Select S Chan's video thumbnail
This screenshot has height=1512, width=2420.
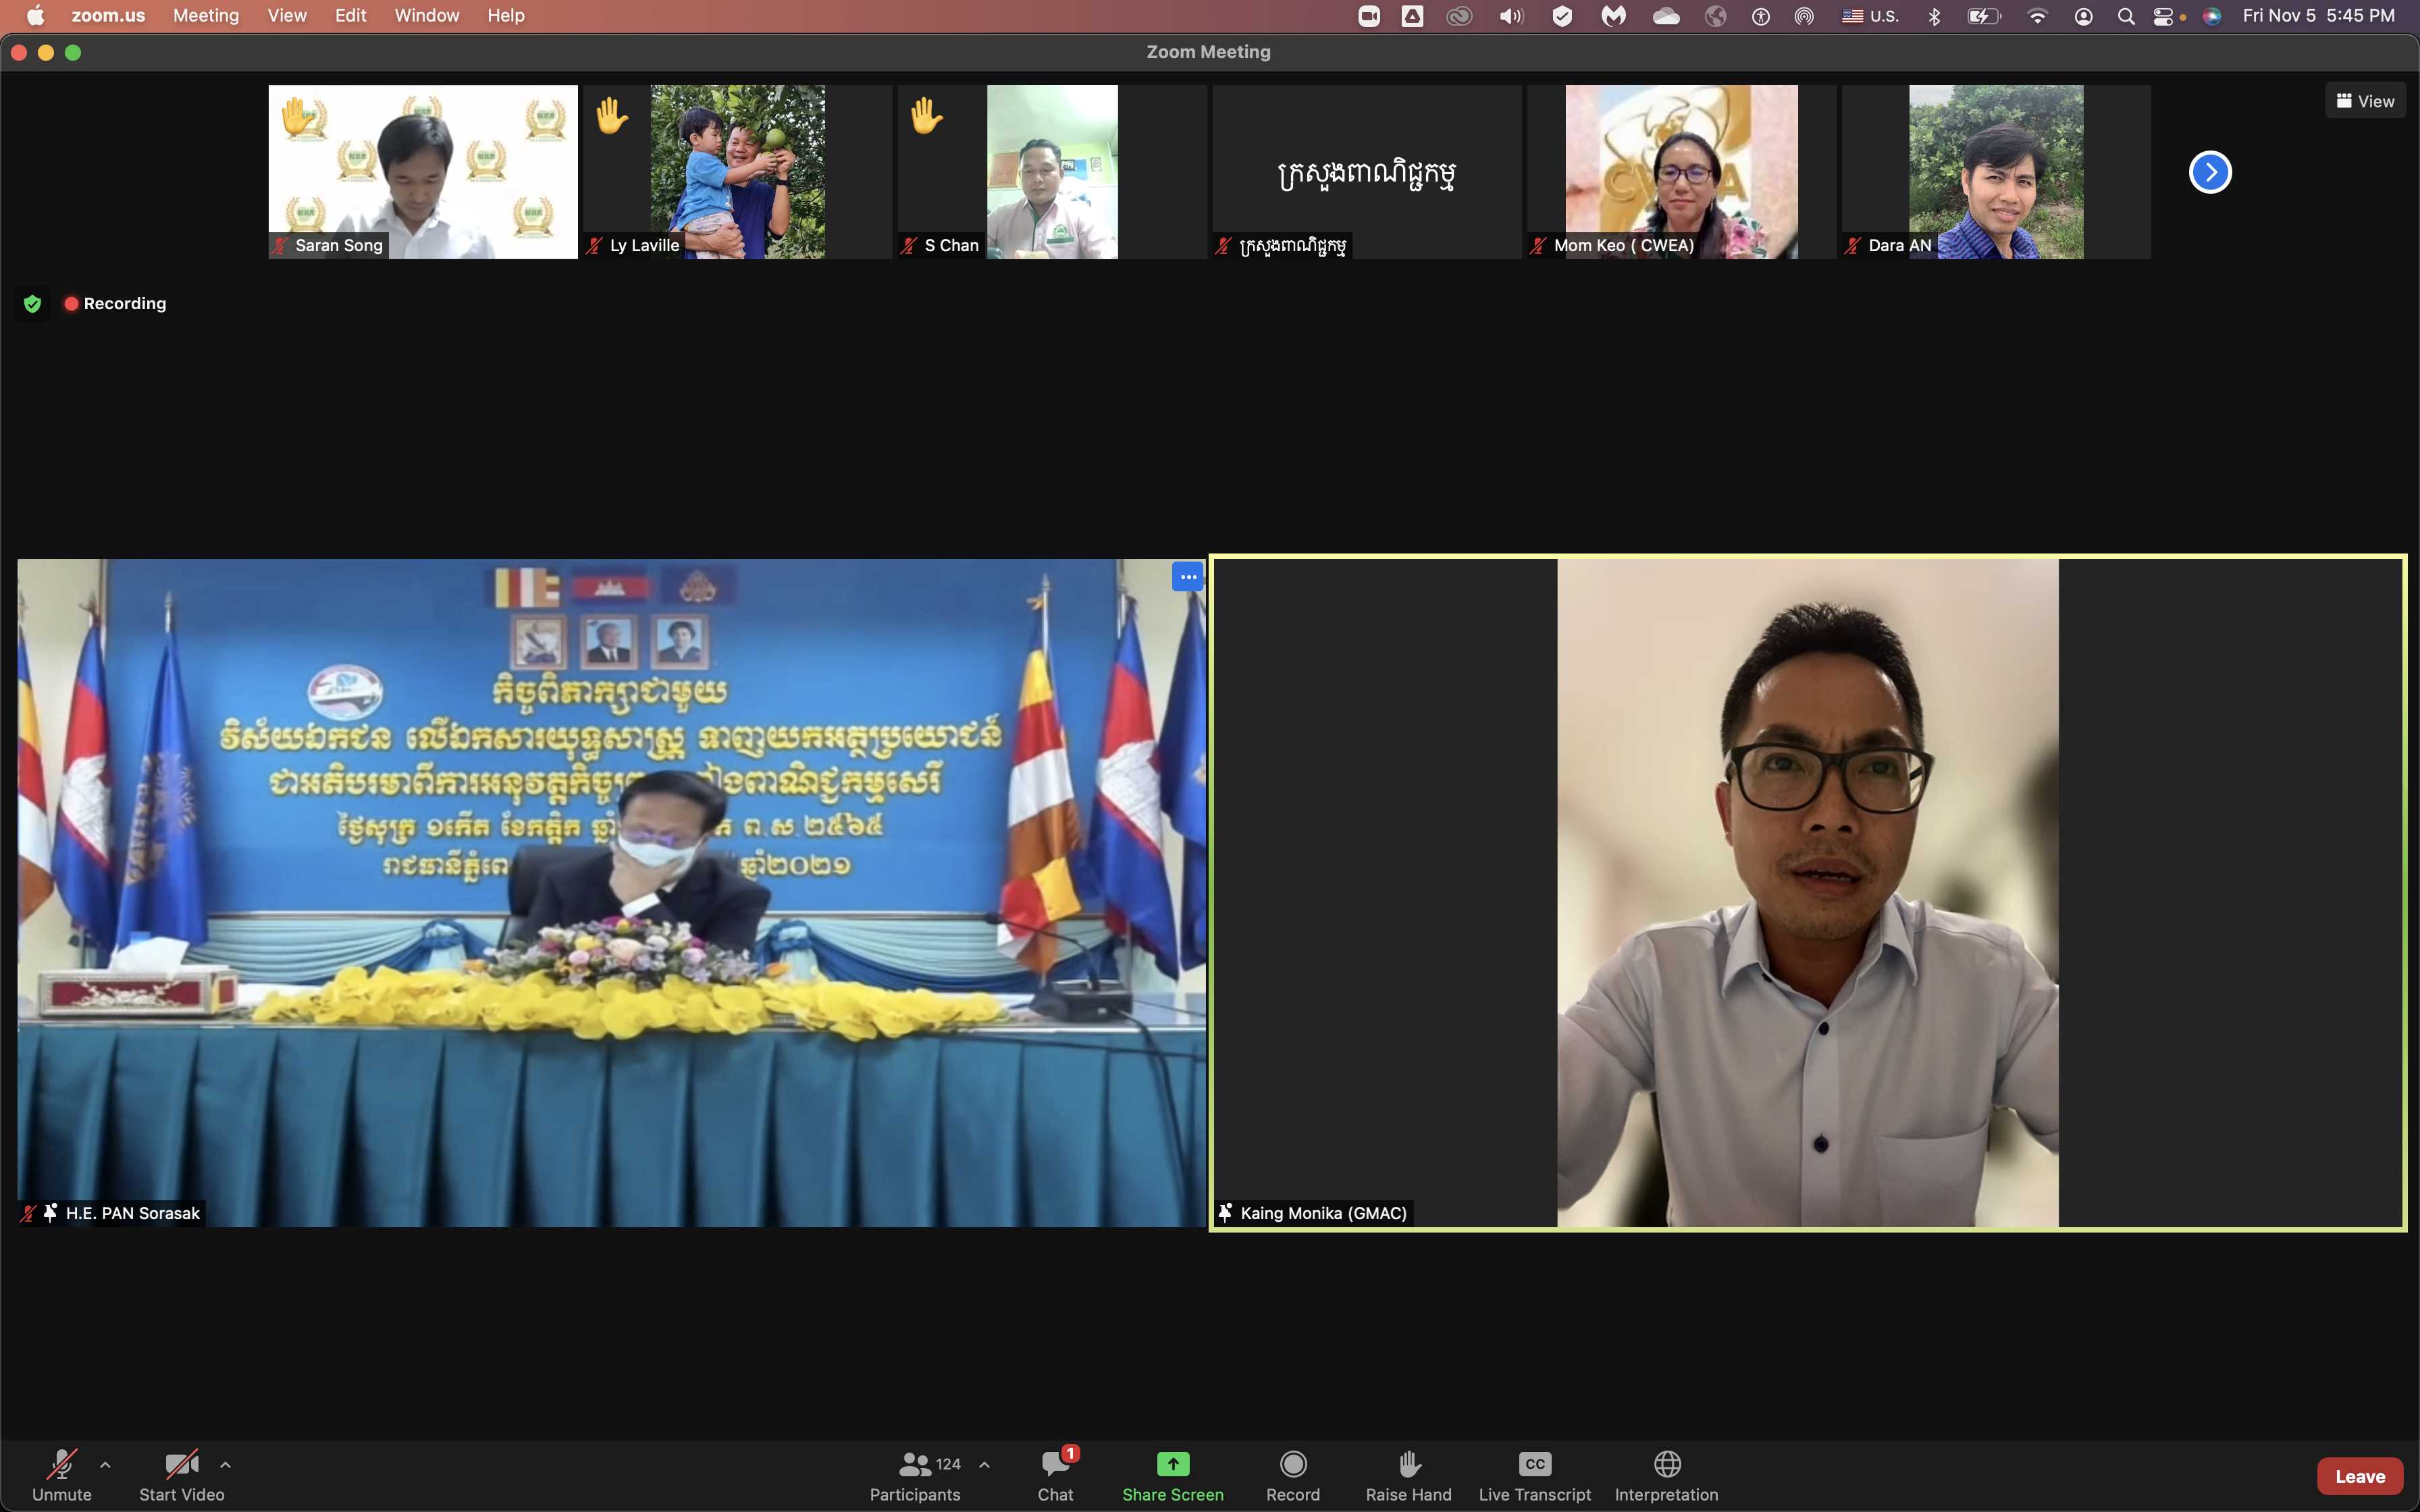click(1052, 172)
